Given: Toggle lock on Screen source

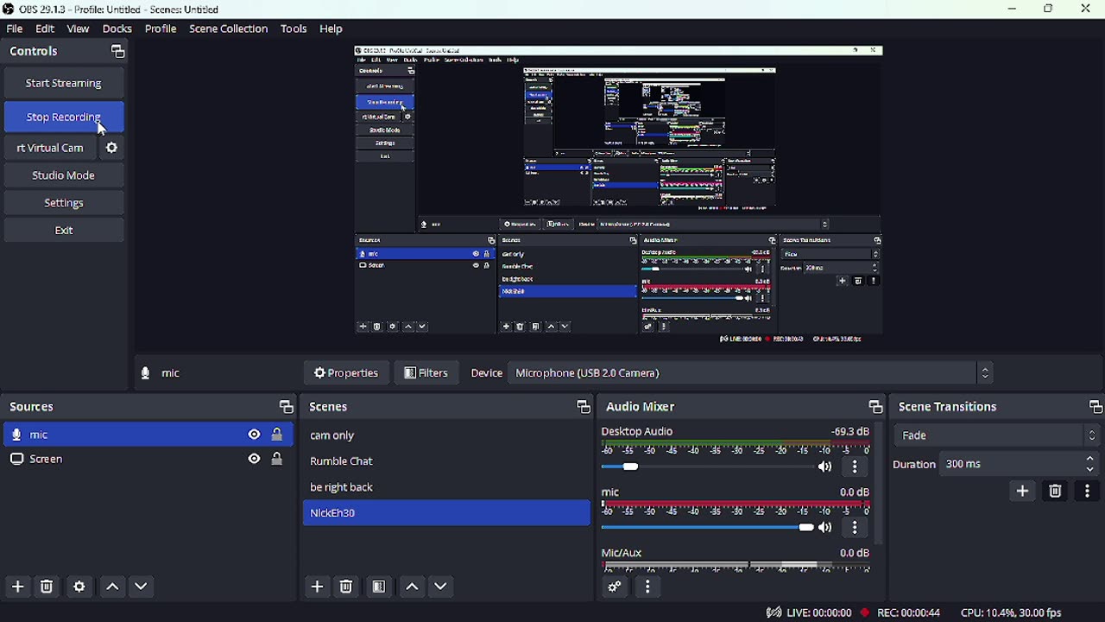Looking at the screenshot, I should tap(278, 460).
